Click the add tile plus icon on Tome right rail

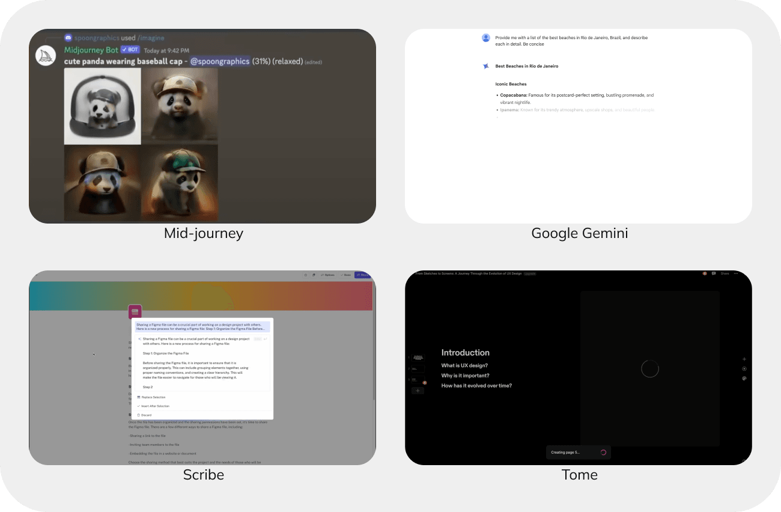tap(744, 359)
